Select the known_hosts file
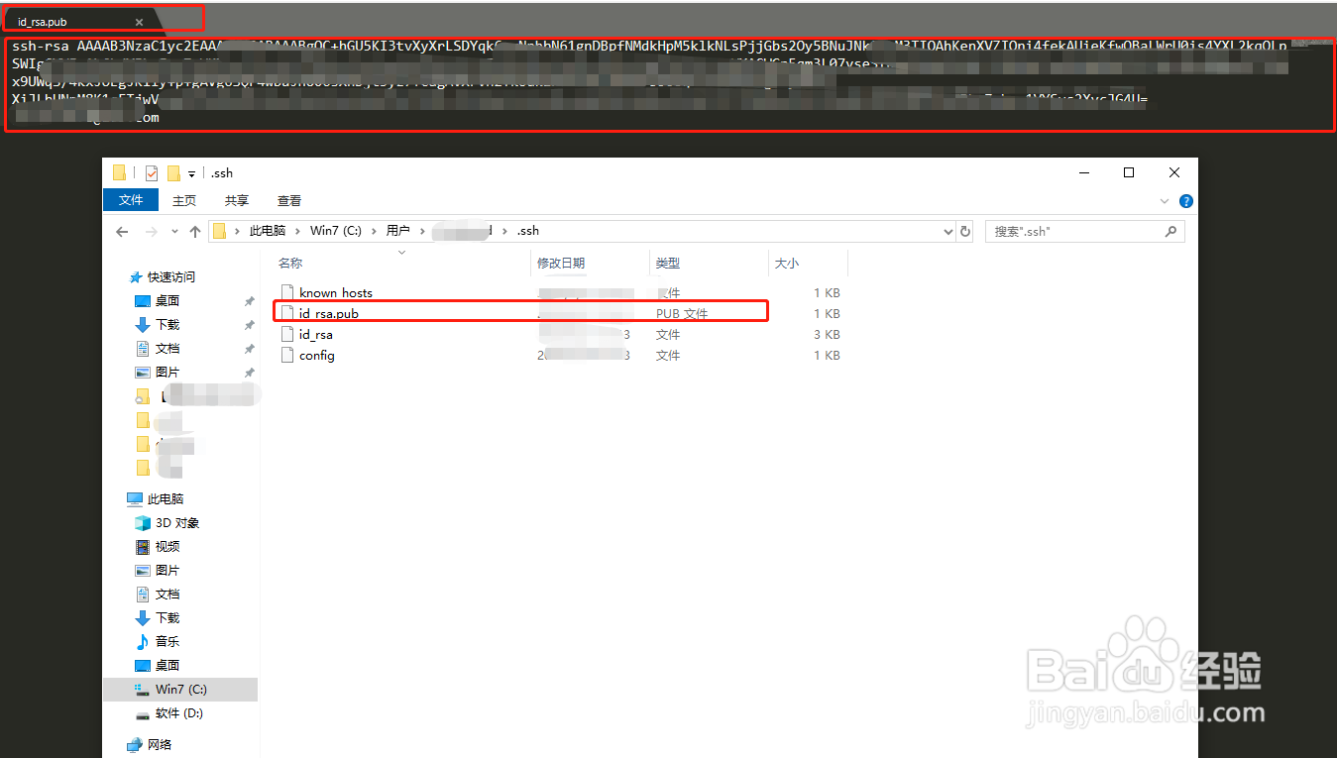The height and width of the screenshot is (758, 1337). coord(336,292)
